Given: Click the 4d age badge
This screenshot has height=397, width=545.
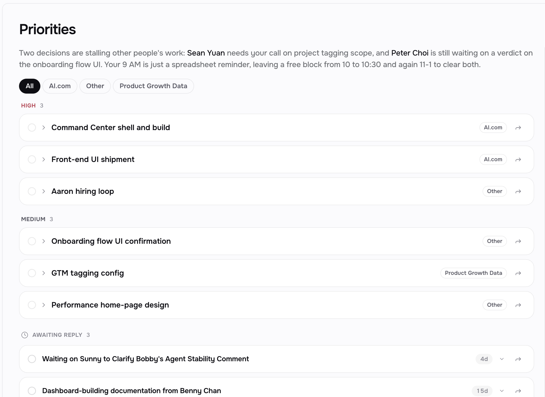Looking at the screenshot, I should (484, 359).
